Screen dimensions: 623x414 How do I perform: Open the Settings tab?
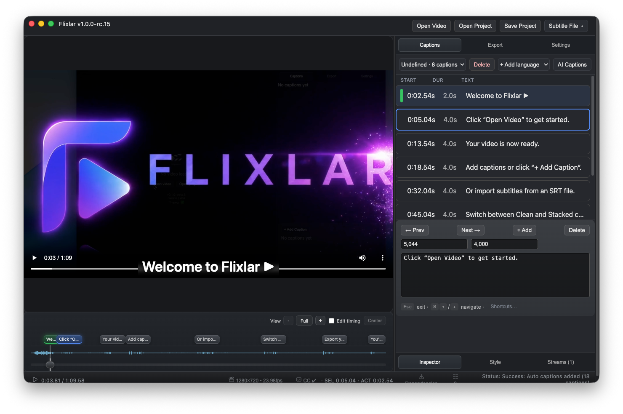(x=561, y=45)
